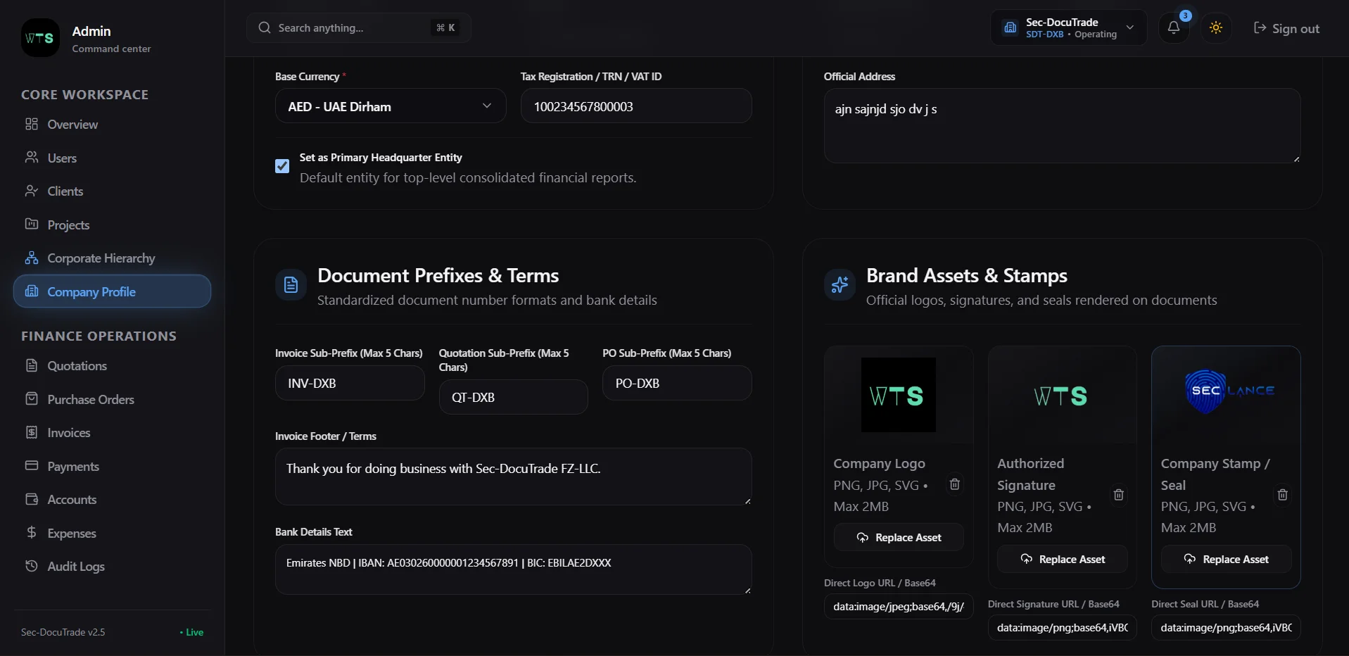Delete the Authorized Signature asset
The image size is (1349, 656).
coord(1119,495)
